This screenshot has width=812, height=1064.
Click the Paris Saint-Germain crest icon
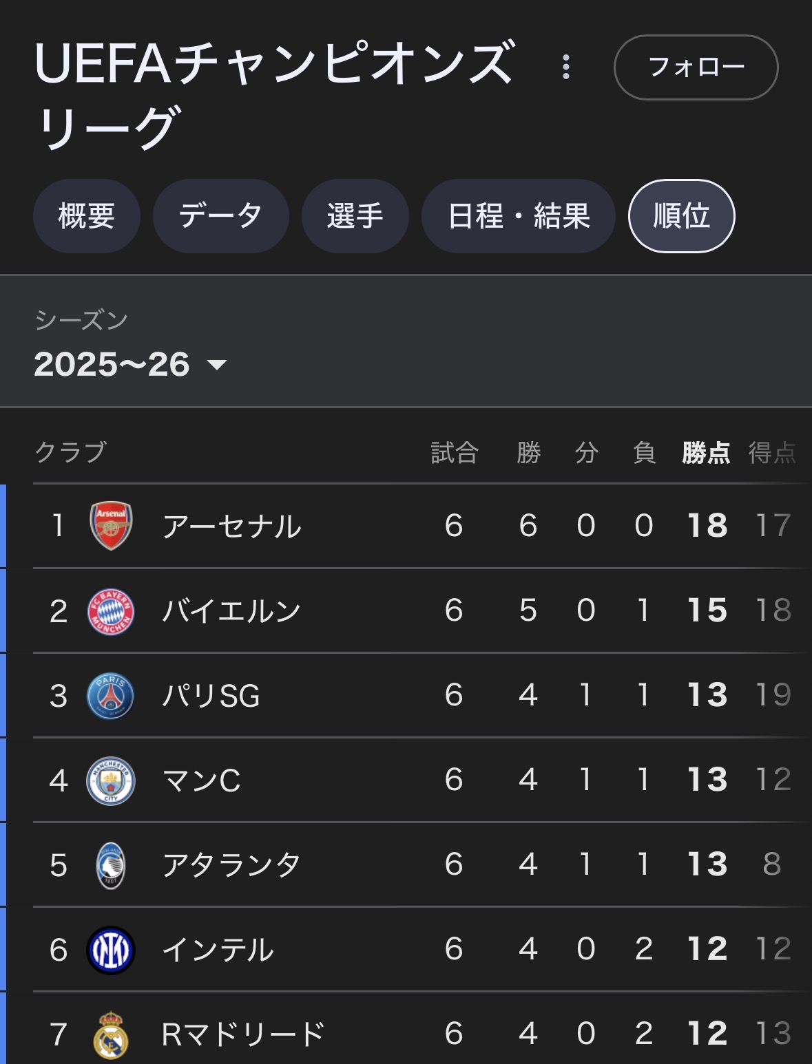click(111, 696)
